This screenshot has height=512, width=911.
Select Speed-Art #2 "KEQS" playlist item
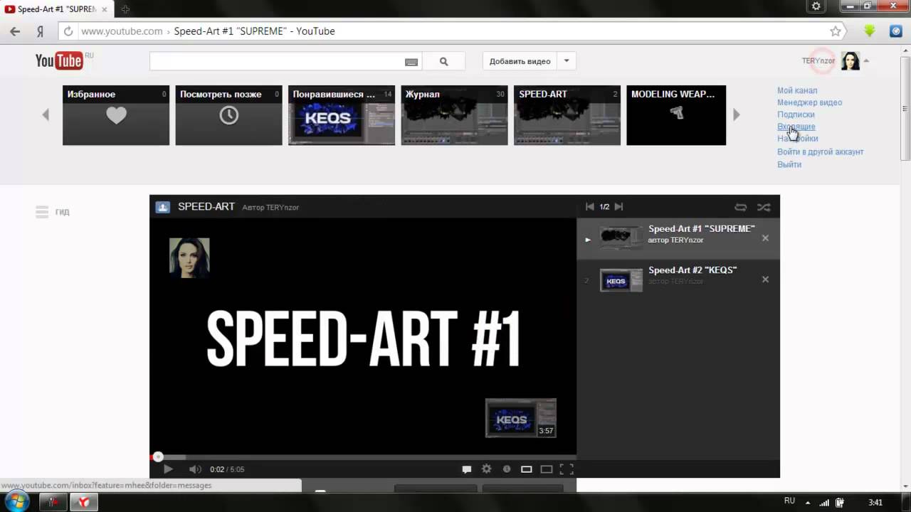click(x=678, y=279)
